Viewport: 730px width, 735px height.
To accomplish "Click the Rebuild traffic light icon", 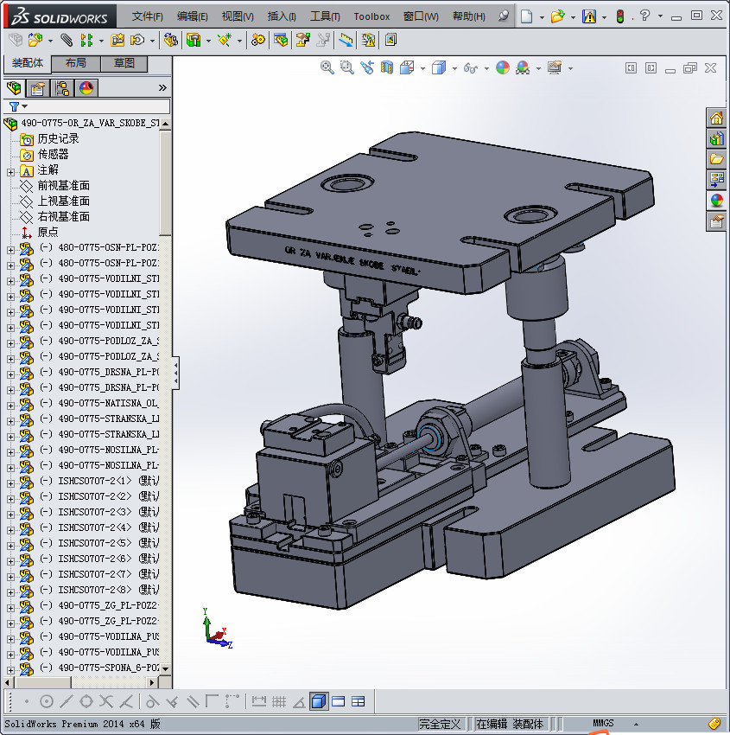I will 619,16.
